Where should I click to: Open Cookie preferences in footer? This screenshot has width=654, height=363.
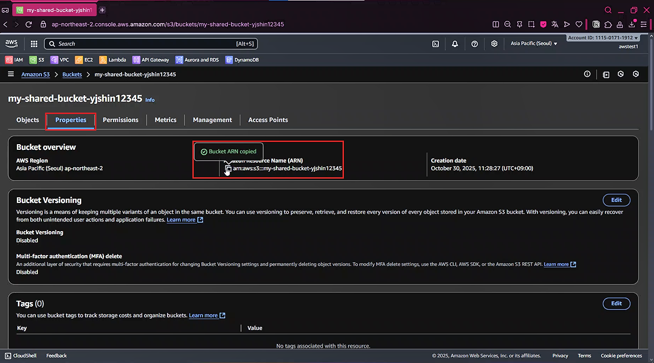(621, 356)
